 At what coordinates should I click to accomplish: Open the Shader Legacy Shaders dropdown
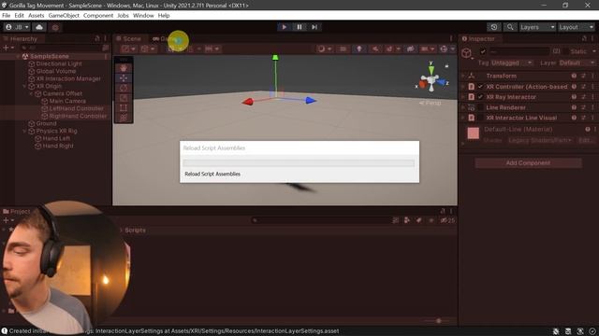tap(541, 141)
